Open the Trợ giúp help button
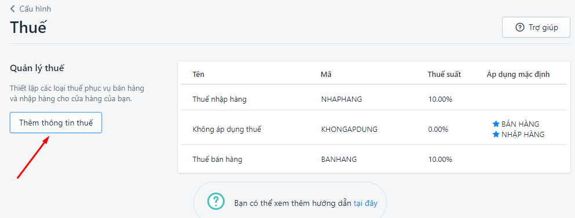Viewport: 575px width, 218px height. (x=536, y=28)
